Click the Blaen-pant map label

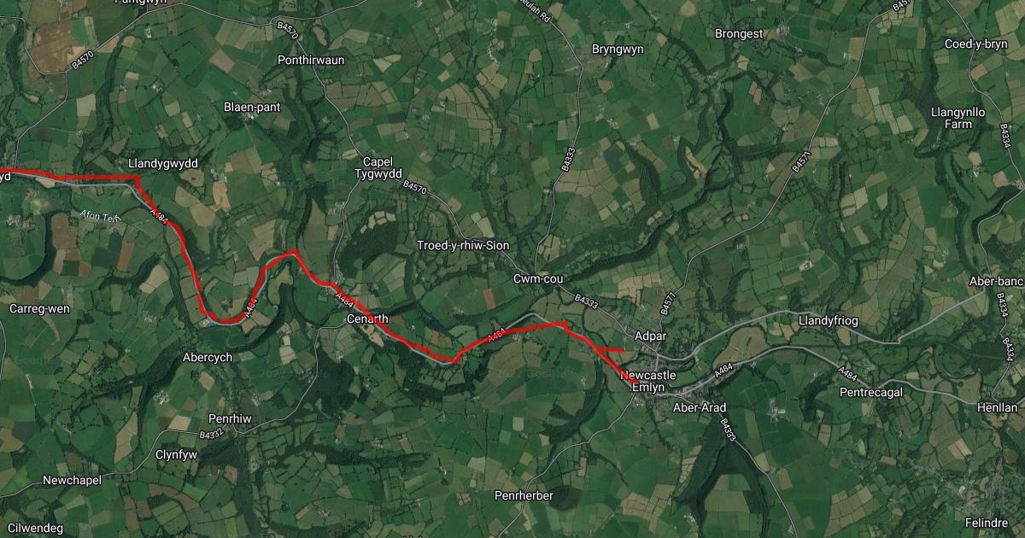point(251,107)
